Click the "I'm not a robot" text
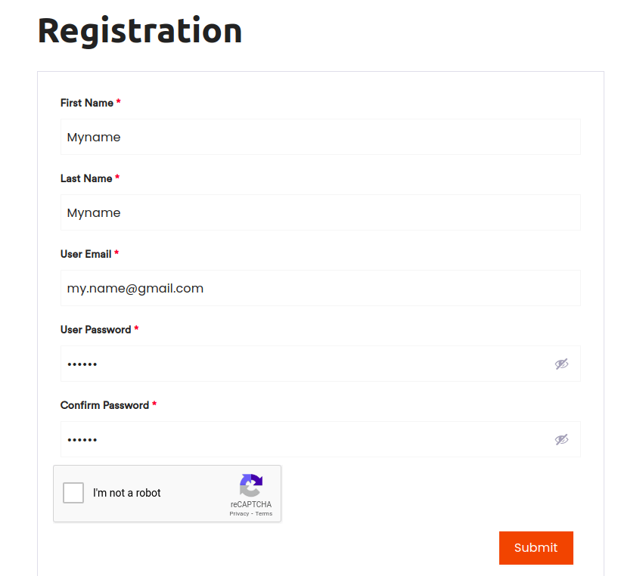The height and width of the screenshot is (576, 618). click(127, 493)
